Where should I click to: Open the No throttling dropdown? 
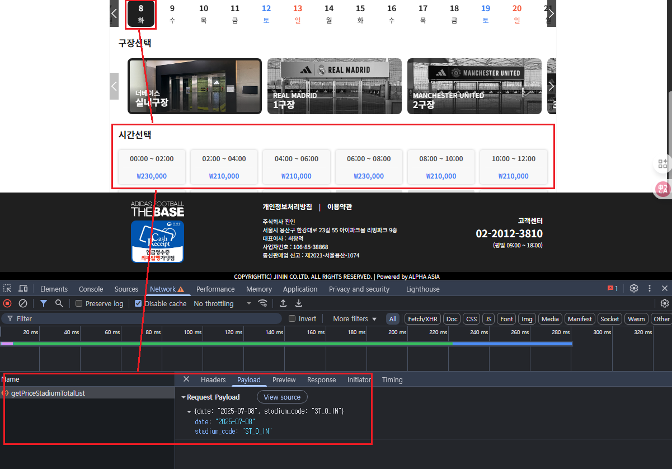point(222,303)
